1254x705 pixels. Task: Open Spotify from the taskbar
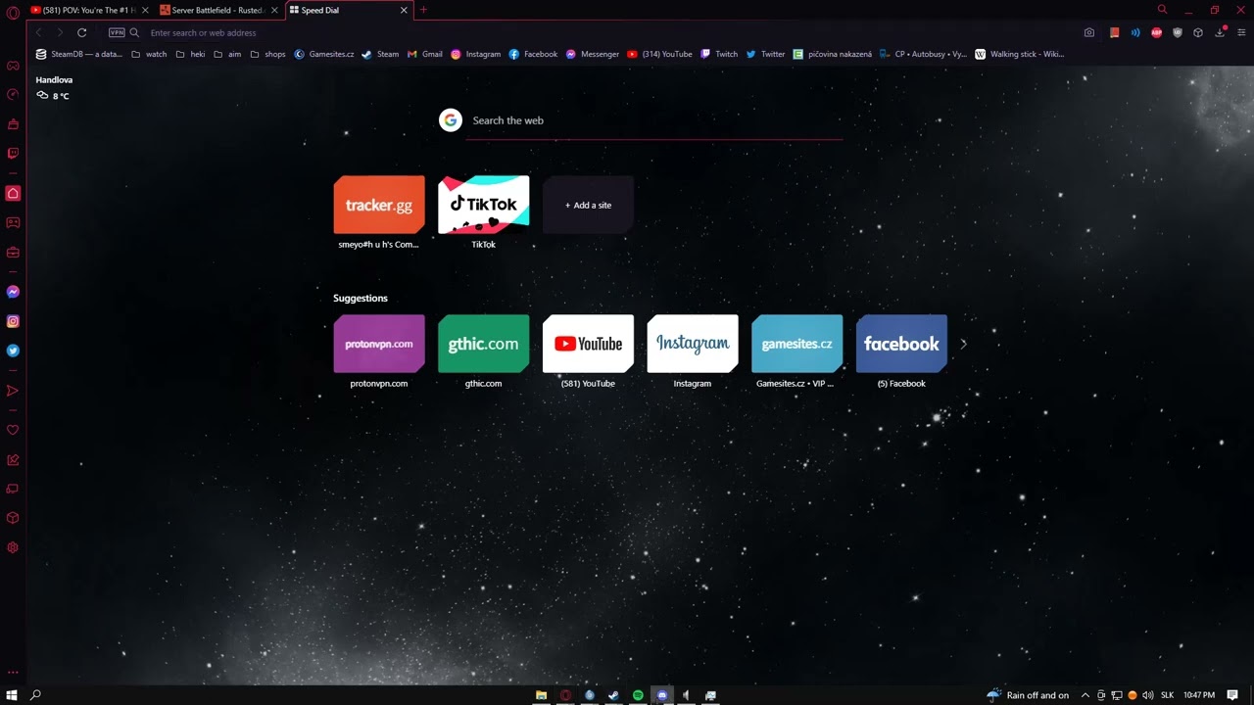[x=638, y=695]
